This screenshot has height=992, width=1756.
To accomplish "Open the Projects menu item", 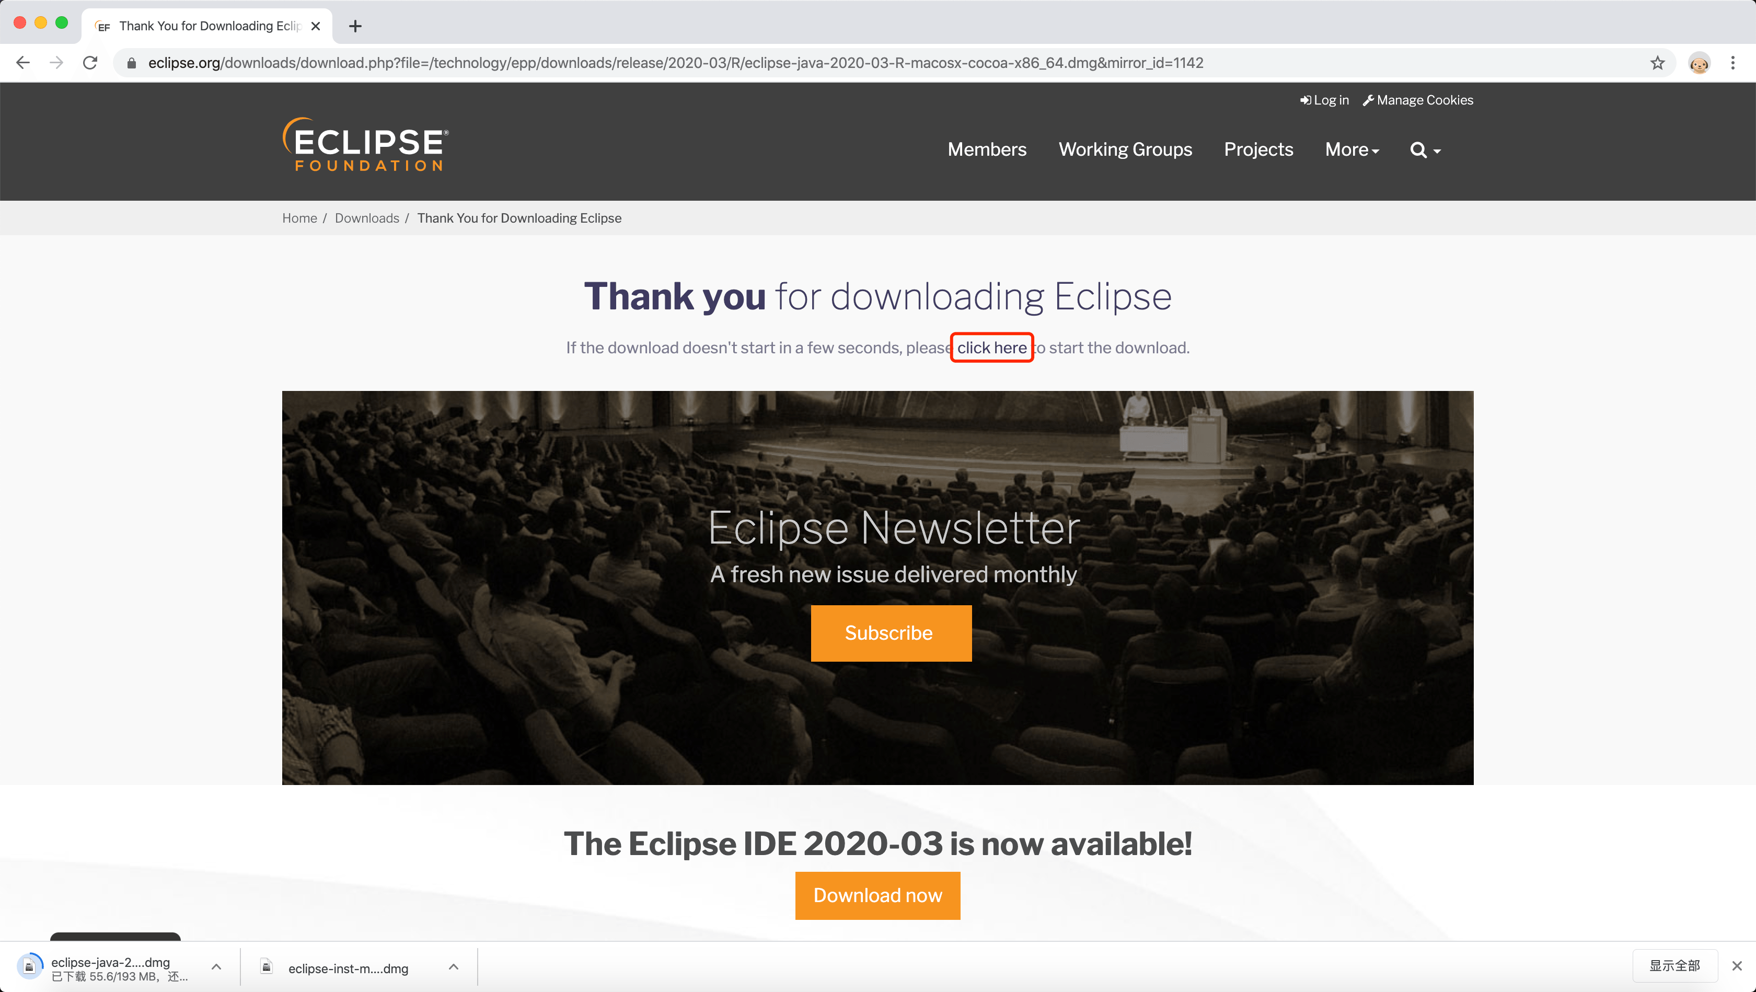I will tap(1258, 150).
